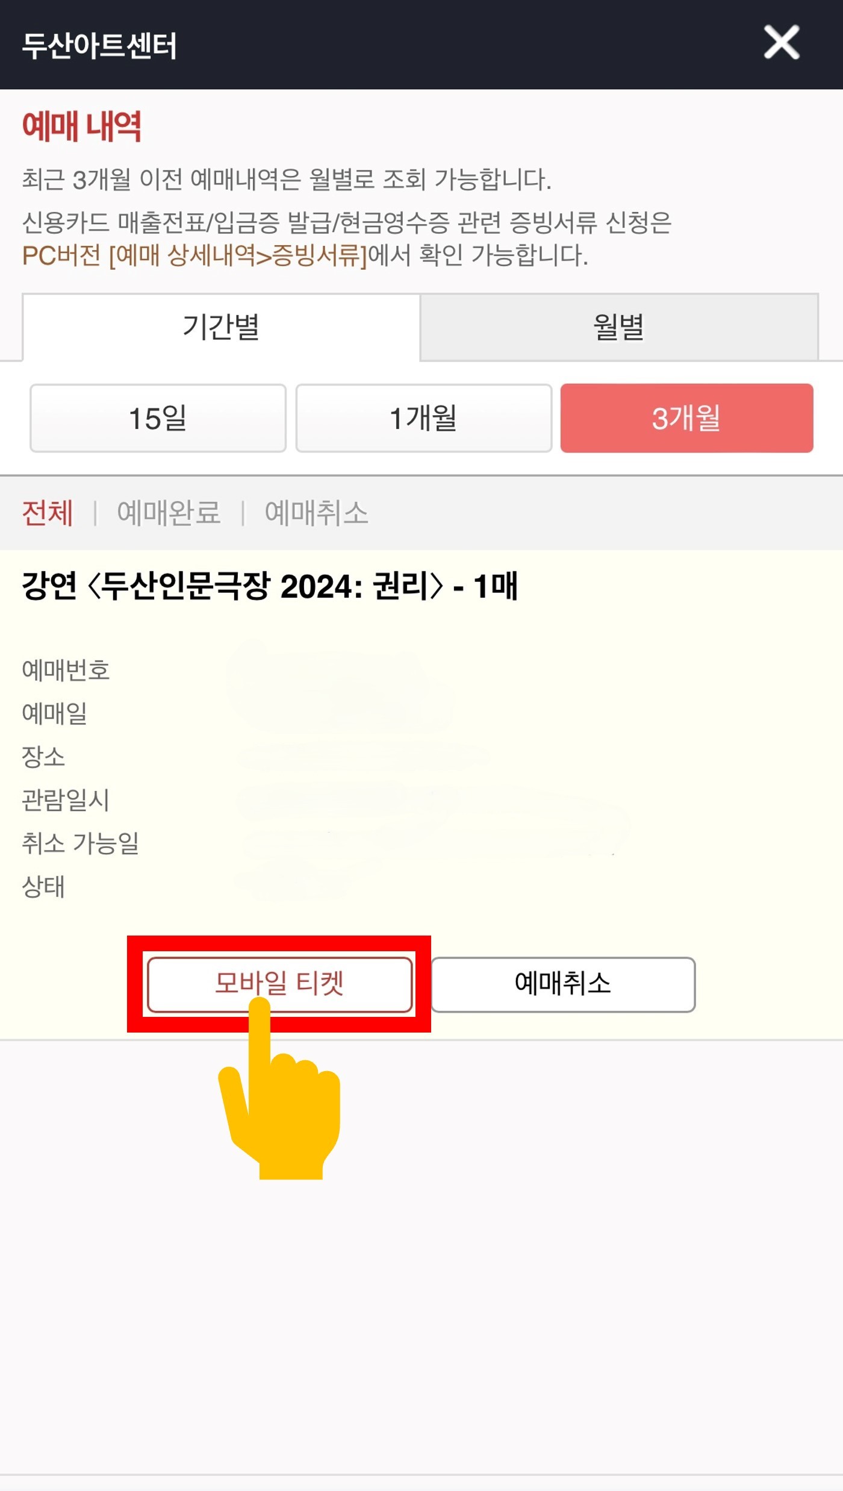This screenshot has height=1491, width=843.
Task: Switch to the 월별 tab
Action: click(x=618, y=327)
